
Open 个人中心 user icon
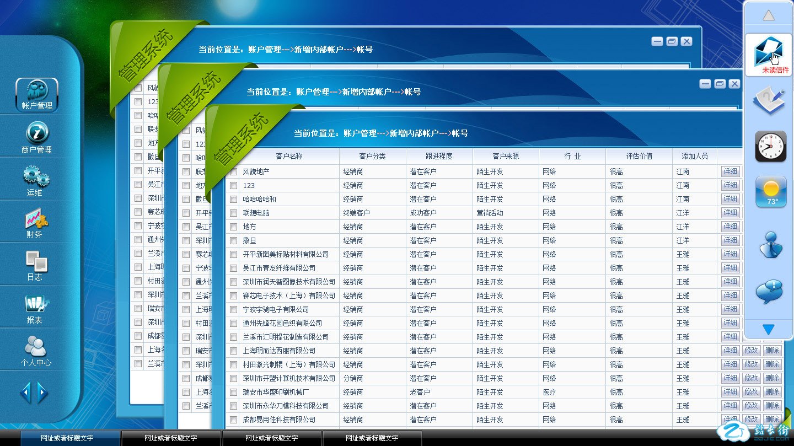[36, 352]
